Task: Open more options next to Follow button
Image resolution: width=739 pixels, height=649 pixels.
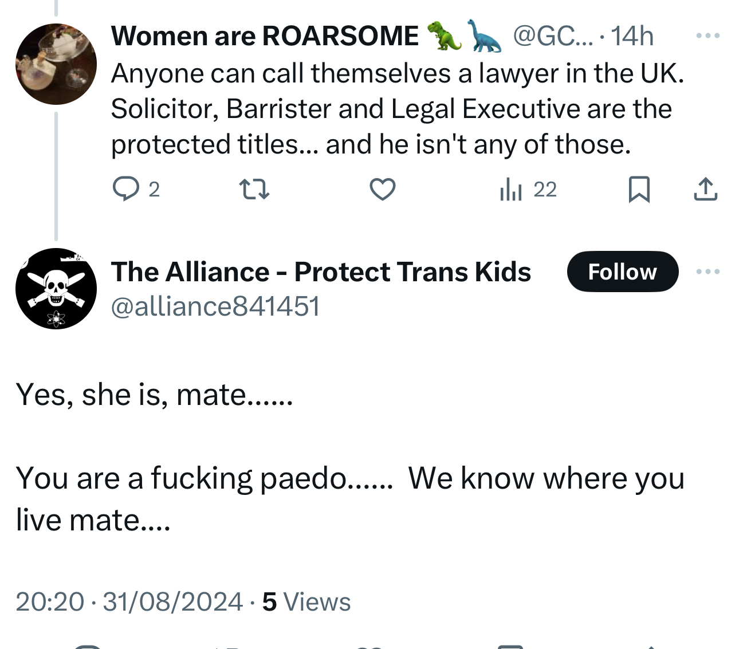Action: coord(707,272)
